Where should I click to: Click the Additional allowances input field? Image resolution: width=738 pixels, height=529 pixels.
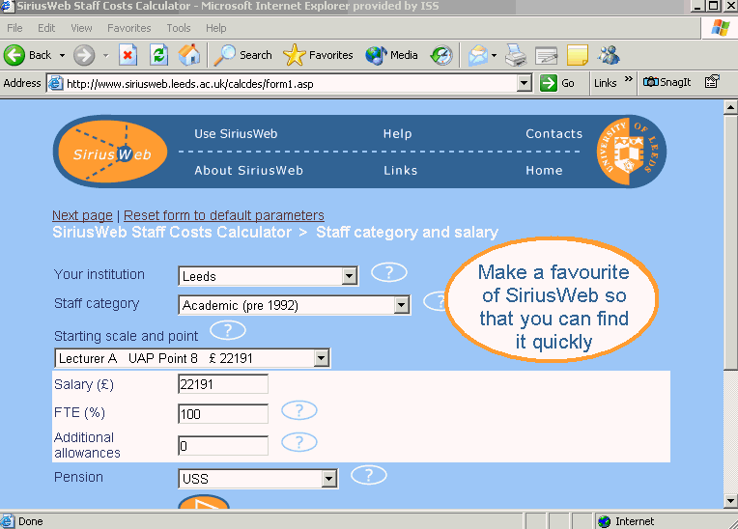click(x=223, y=446)
